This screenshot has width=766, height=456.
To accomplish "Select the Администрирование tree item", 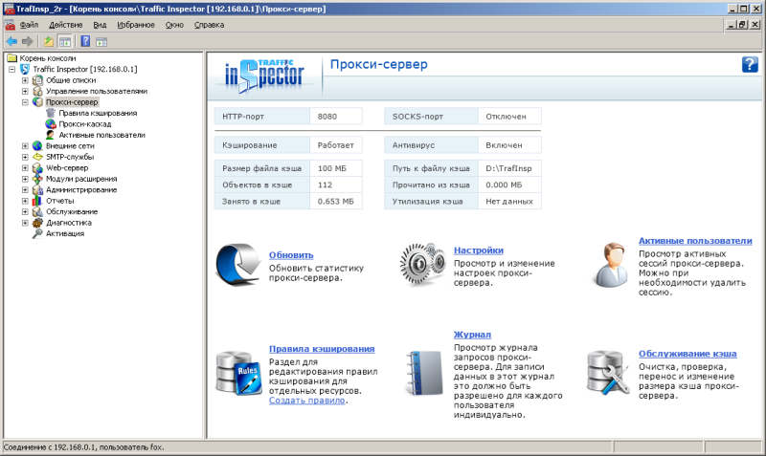I will point(81,189).
